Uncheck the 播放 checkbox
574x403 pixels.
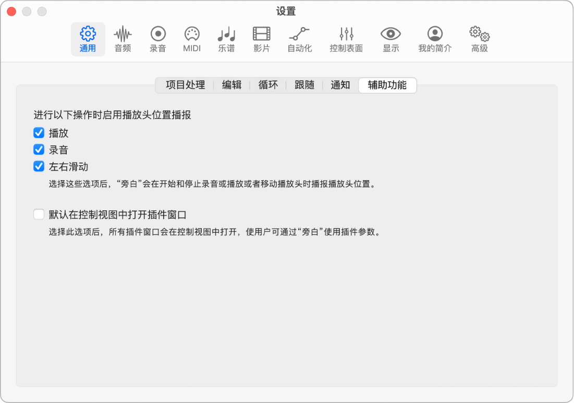39,133
